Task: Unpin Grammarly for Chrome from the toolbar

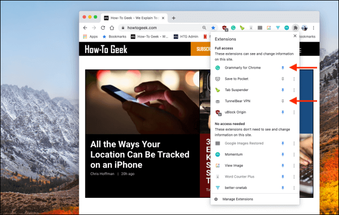Action: pos(282,68)
